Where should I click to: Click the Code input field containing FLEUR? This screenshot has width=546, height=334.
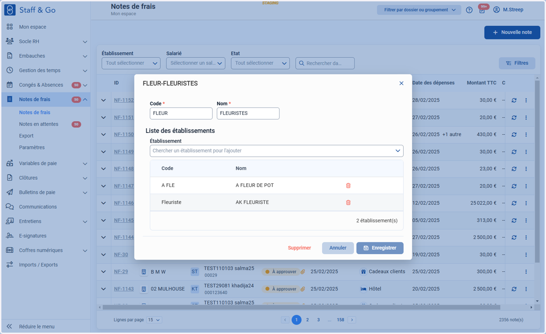181,113
